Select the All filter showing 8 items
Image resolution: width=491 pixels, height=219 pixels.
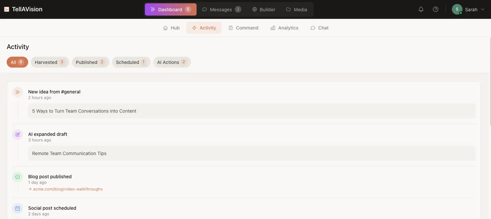[17, 62]
